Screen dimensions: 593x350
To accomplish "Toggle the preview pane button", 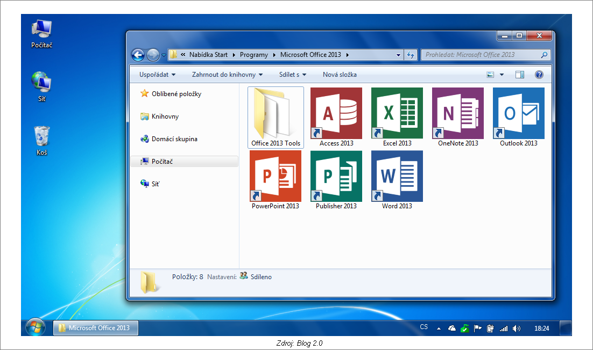I will point(519,75).
